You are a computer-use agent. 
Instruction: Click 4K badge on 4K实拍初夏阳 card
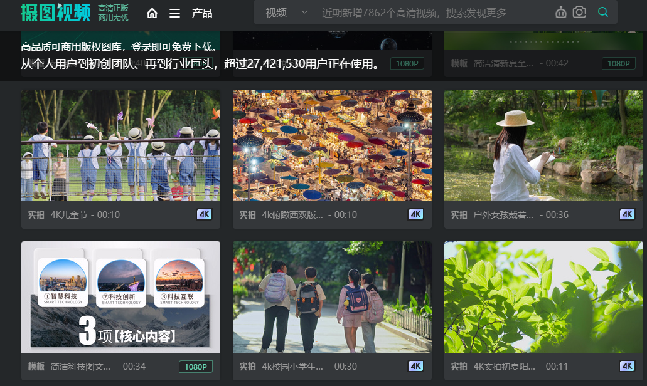[x=627, y=366]
